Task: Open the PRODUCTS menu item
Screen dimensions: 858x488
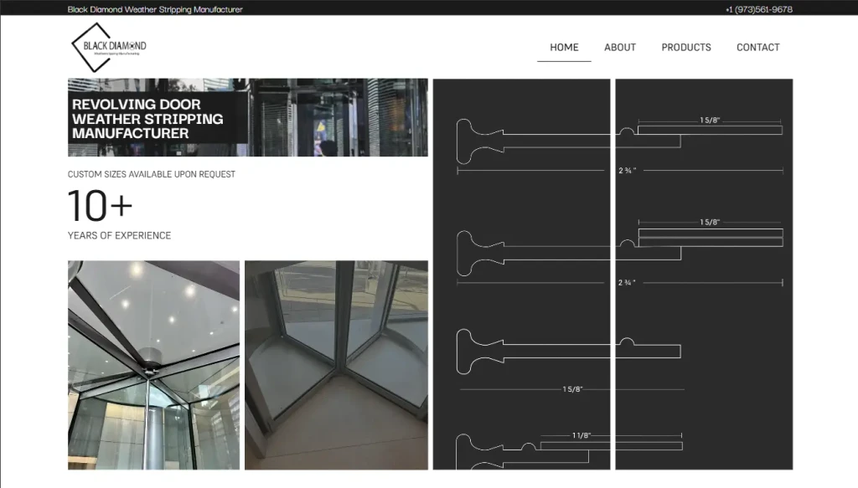Action: tap(685, 48)
